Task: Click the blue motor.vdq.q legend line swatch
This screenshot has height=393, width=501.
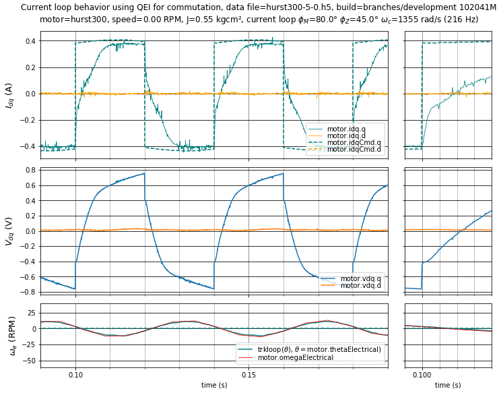Action: click(329, 278)
